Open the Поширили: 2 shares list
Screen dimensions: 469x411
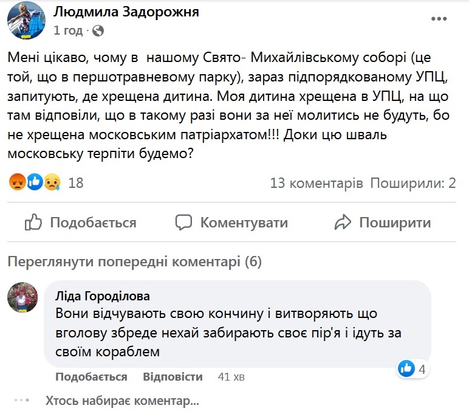click(413, 183)
